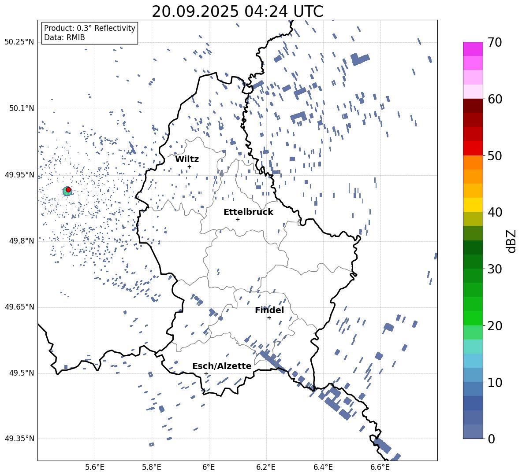Click the 5.6°E longitude label
The height and width of the screenshot is (476, 522).
pyautogui.click(x=95, y=467)
